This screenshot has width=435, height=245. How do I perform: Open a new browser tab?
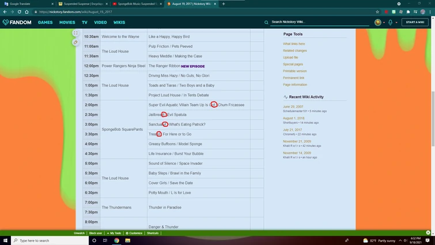click(x=224, y=4)
